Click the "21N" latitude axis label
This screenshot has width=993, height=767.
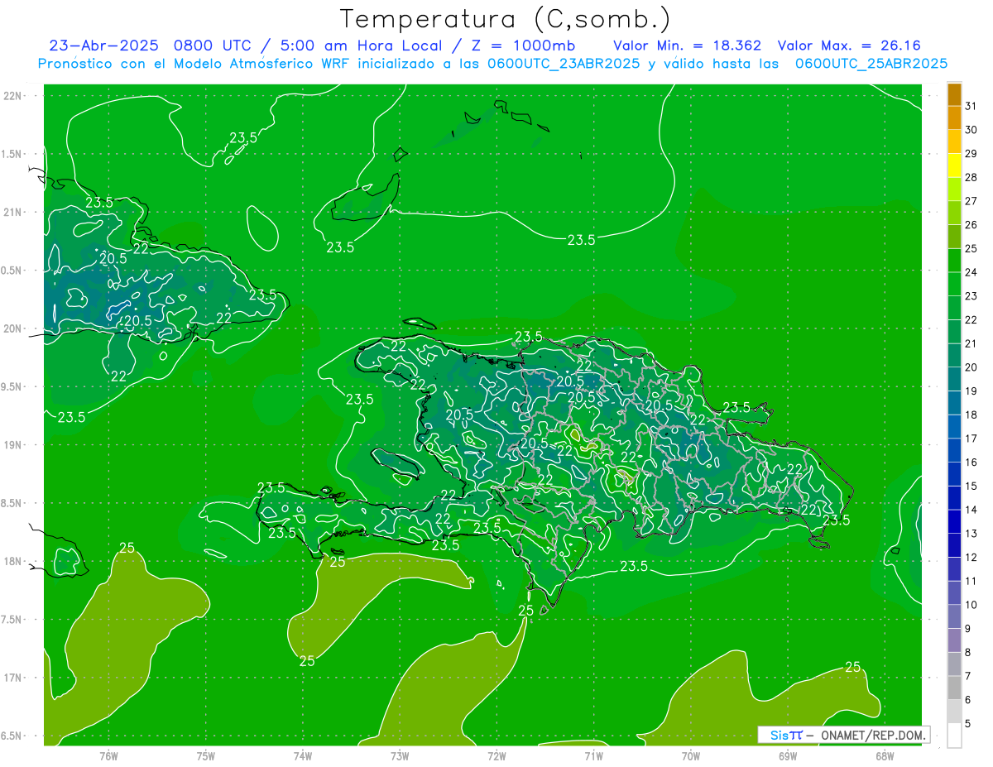pos(13,213)
